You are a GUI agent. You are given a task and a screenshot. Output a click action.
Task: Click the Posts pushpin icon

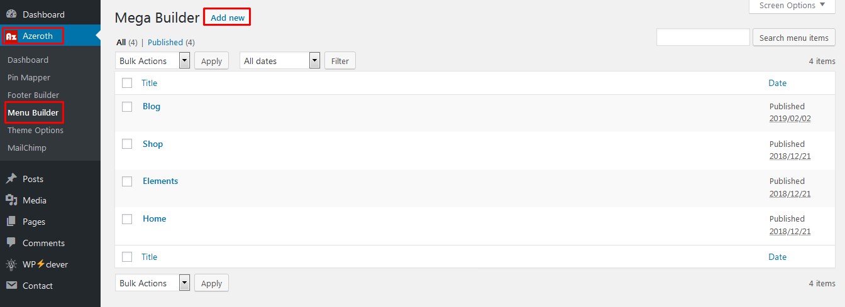click(11, 179)
